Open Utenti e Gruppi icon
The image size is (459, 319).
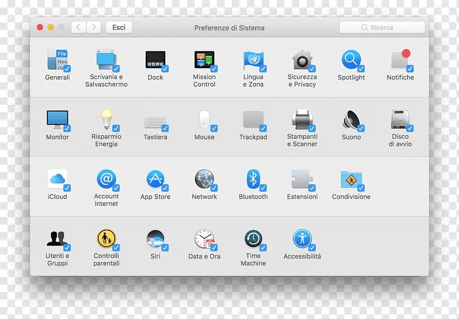pos(57,239)
